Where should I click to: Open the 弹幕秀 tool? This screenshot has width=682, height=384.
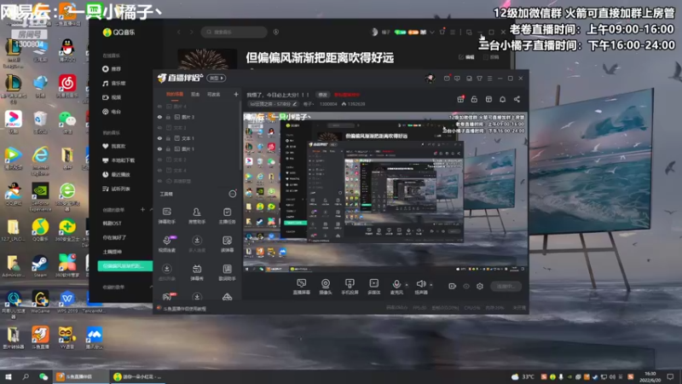tap(197, 272)
